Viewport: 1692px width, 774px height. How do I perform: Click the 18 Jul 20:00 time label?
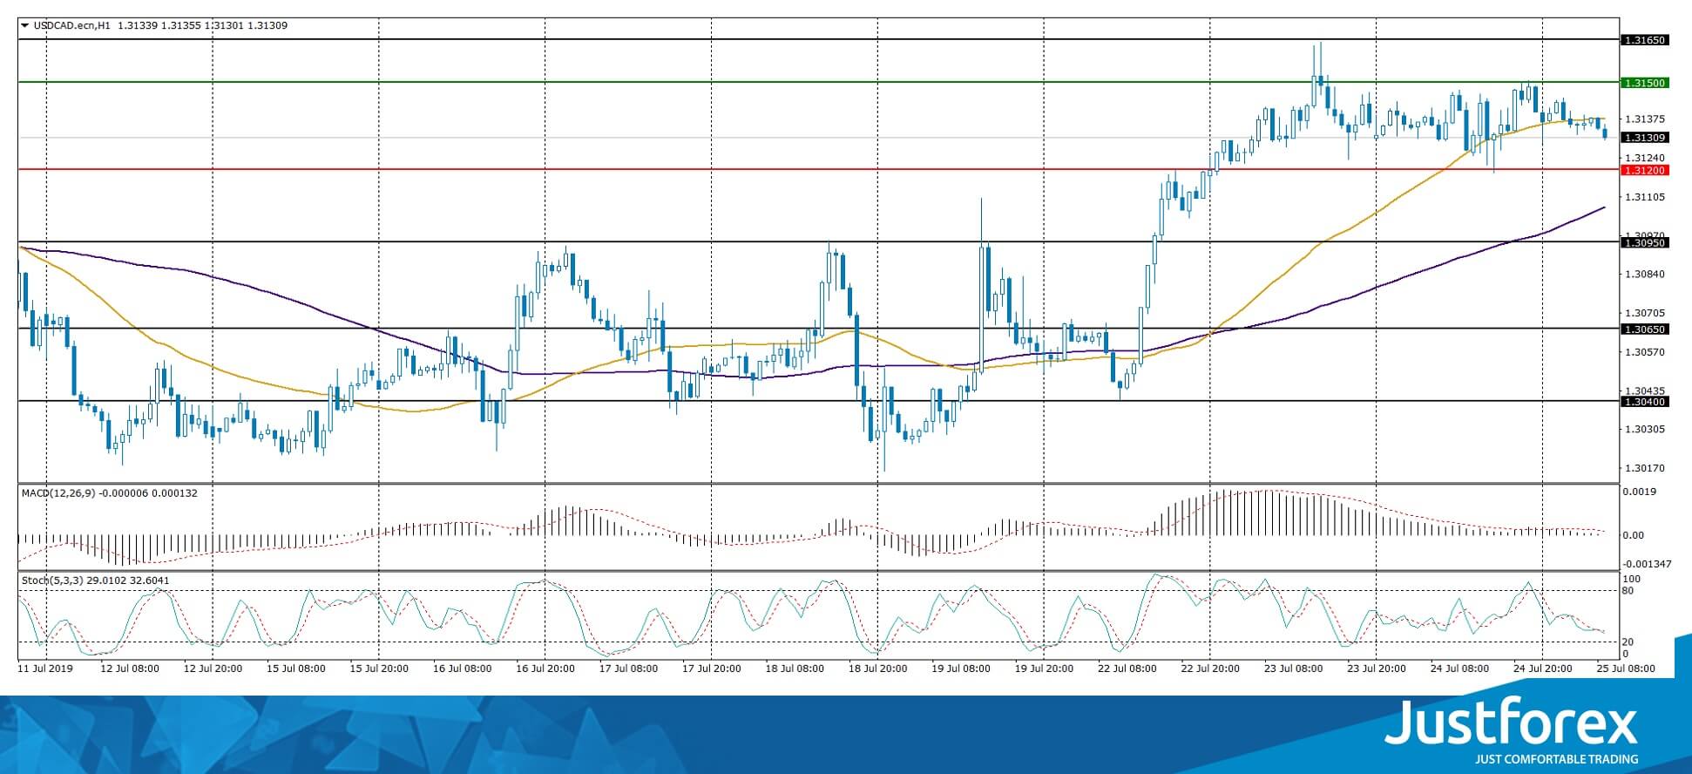click(878, 669)
